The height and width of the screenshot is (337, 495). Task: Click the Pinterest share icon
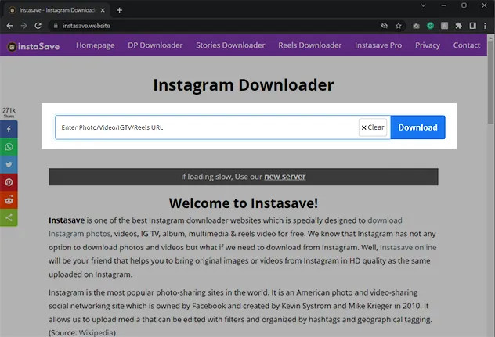(x=9, y=182)
